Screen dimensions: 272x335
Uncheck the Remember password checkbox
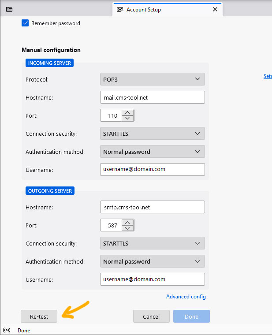coord(25,23)
